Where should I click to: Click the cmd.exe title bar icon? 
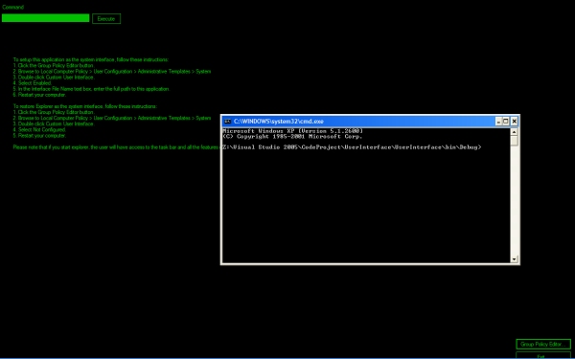(x=228, y=122)
